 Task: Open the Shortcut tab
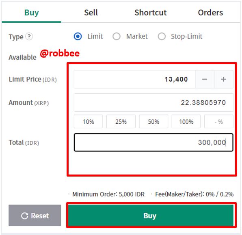pyautogui.click(x=151, y=13)
